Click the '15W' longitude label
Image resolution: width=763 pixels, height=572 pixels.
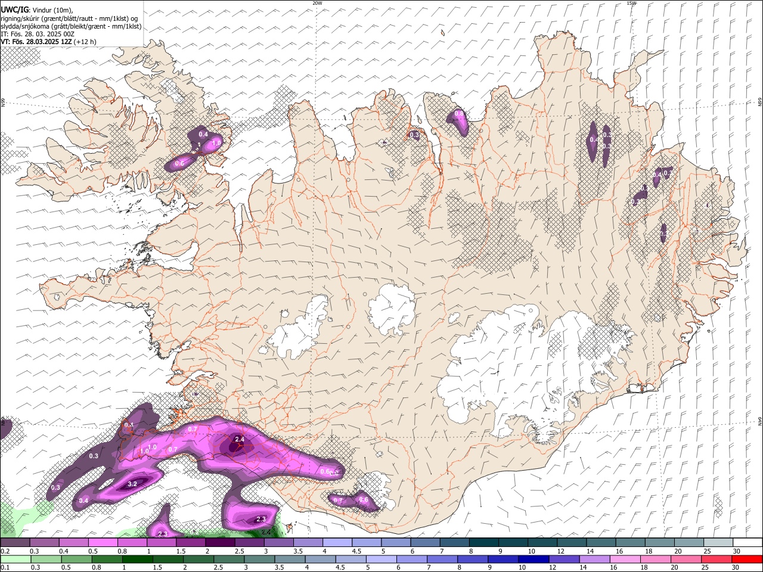click(x=631, y=3)
